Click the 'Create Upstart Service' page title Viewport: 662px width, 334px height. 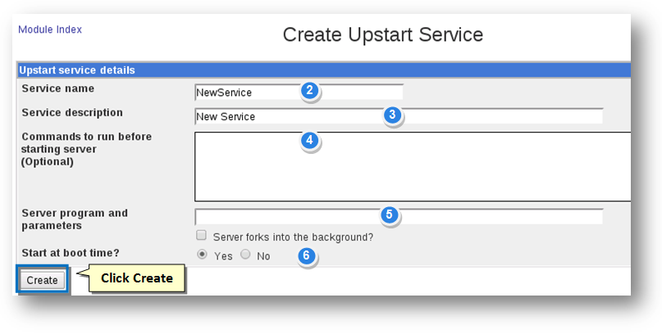click(382, 34)
